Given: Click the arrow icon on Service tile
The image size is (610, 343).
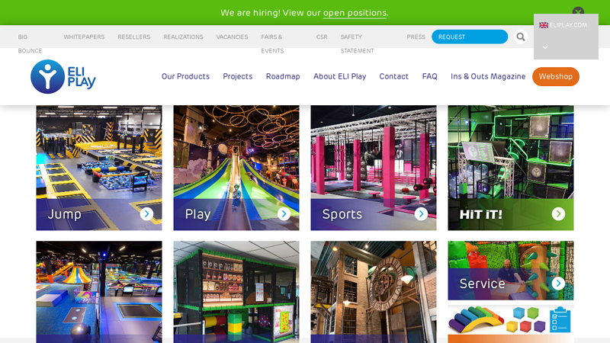Looking at the screenshot, I should coord(558,284).
